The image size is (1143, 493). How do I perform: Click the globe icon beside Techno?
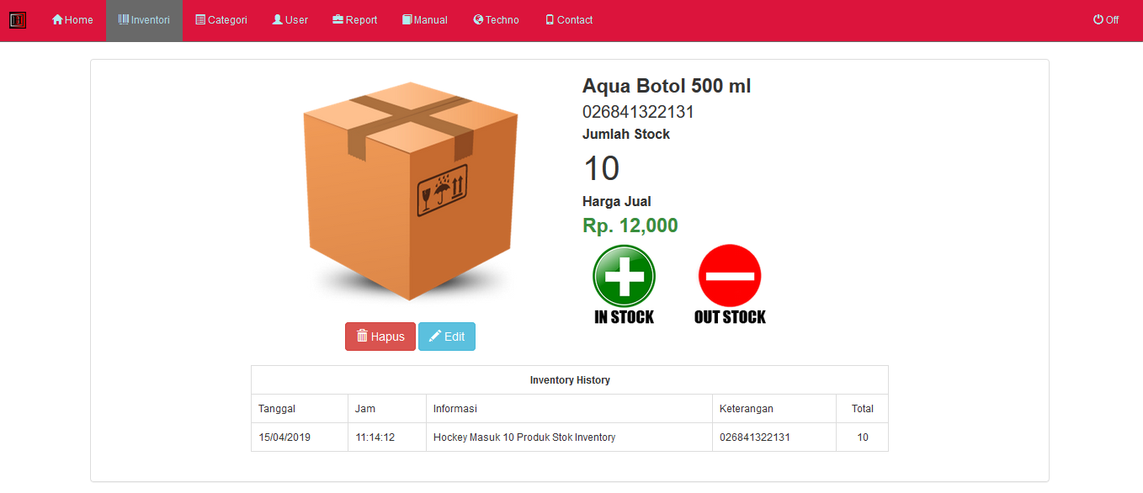pos(478,19)
